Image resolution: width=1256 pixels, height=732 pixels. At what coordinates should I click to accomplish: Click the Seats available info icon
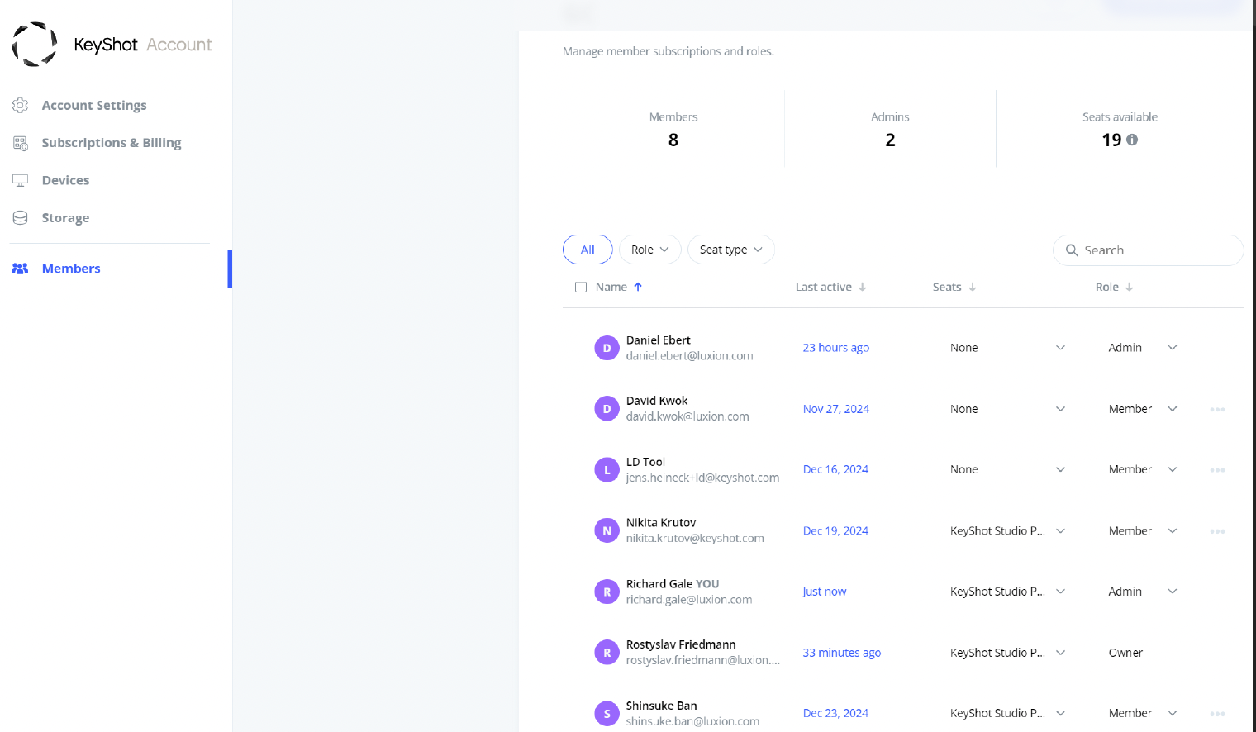click(x=1132, y=140)
